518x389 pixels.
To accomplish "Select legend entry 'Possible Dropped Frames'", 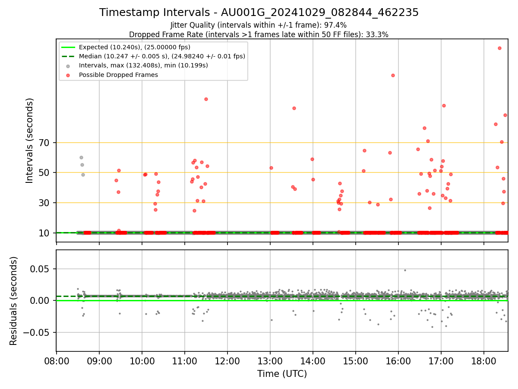I will pyautogui.click(x=118, y=75).
